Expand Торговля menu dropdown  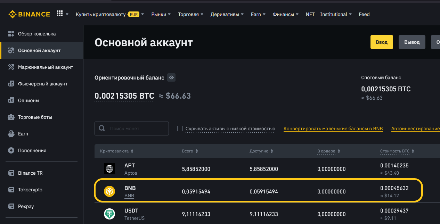(x=202, y=14)
